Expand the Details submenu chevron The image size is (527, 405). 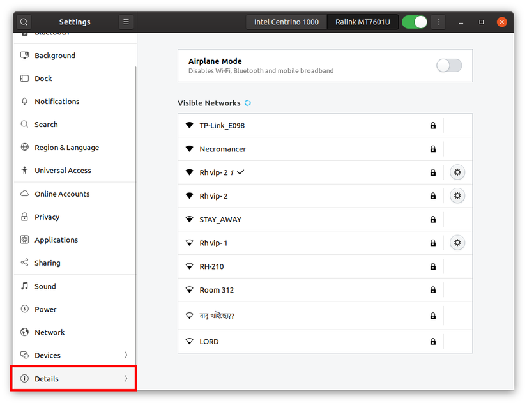pos(125,378)
